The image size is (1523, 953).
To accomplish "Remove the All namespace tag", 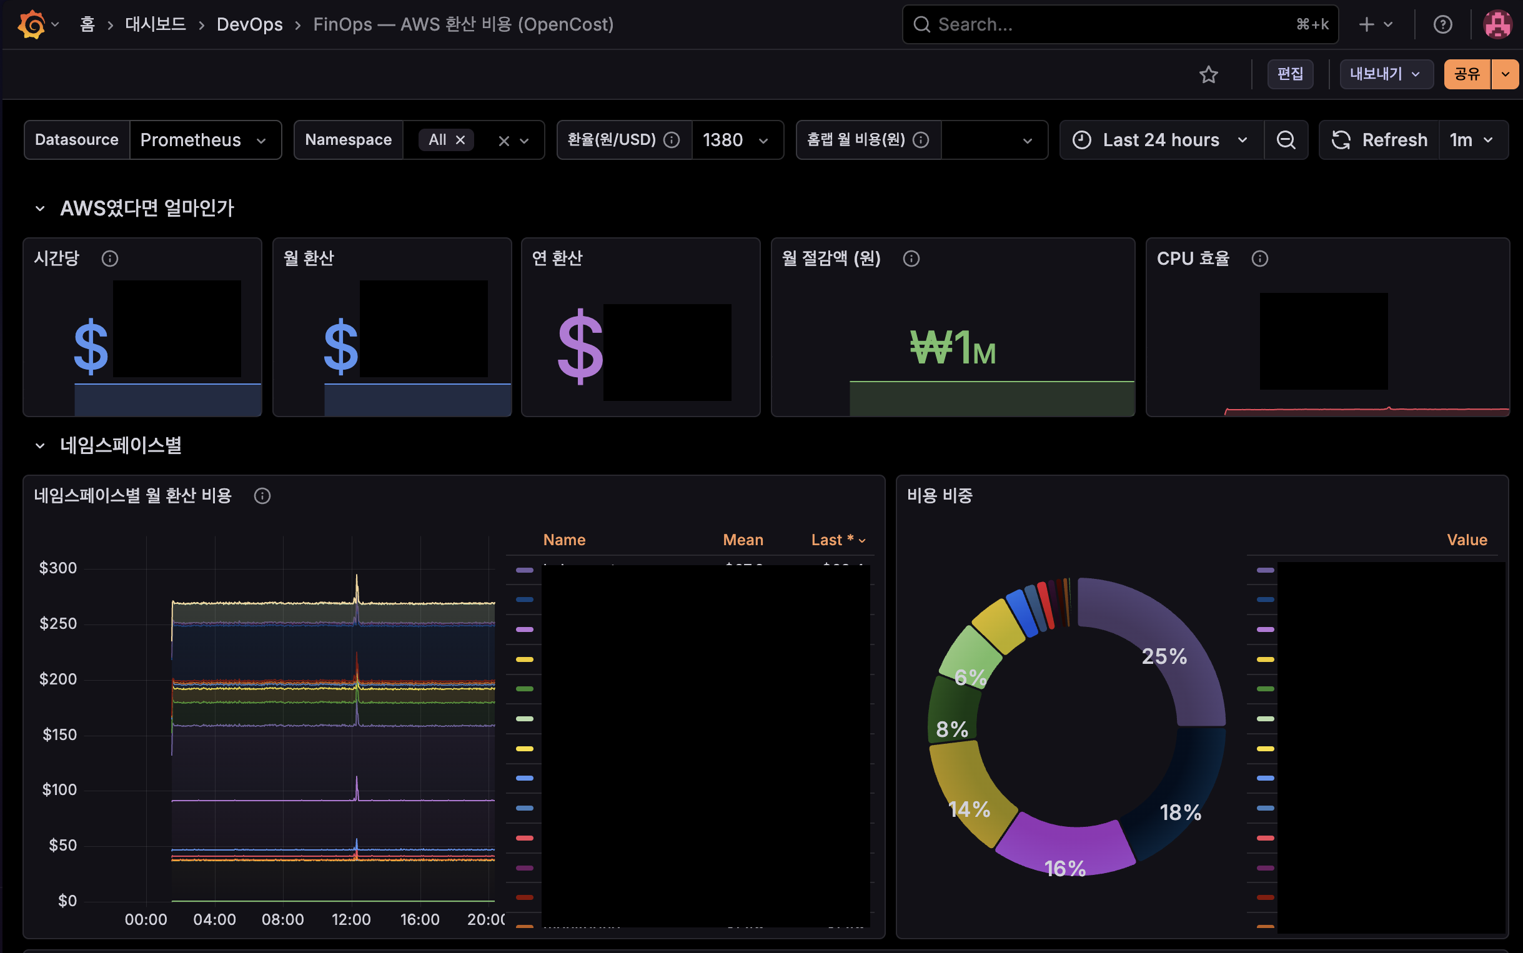I will point(461,140).
